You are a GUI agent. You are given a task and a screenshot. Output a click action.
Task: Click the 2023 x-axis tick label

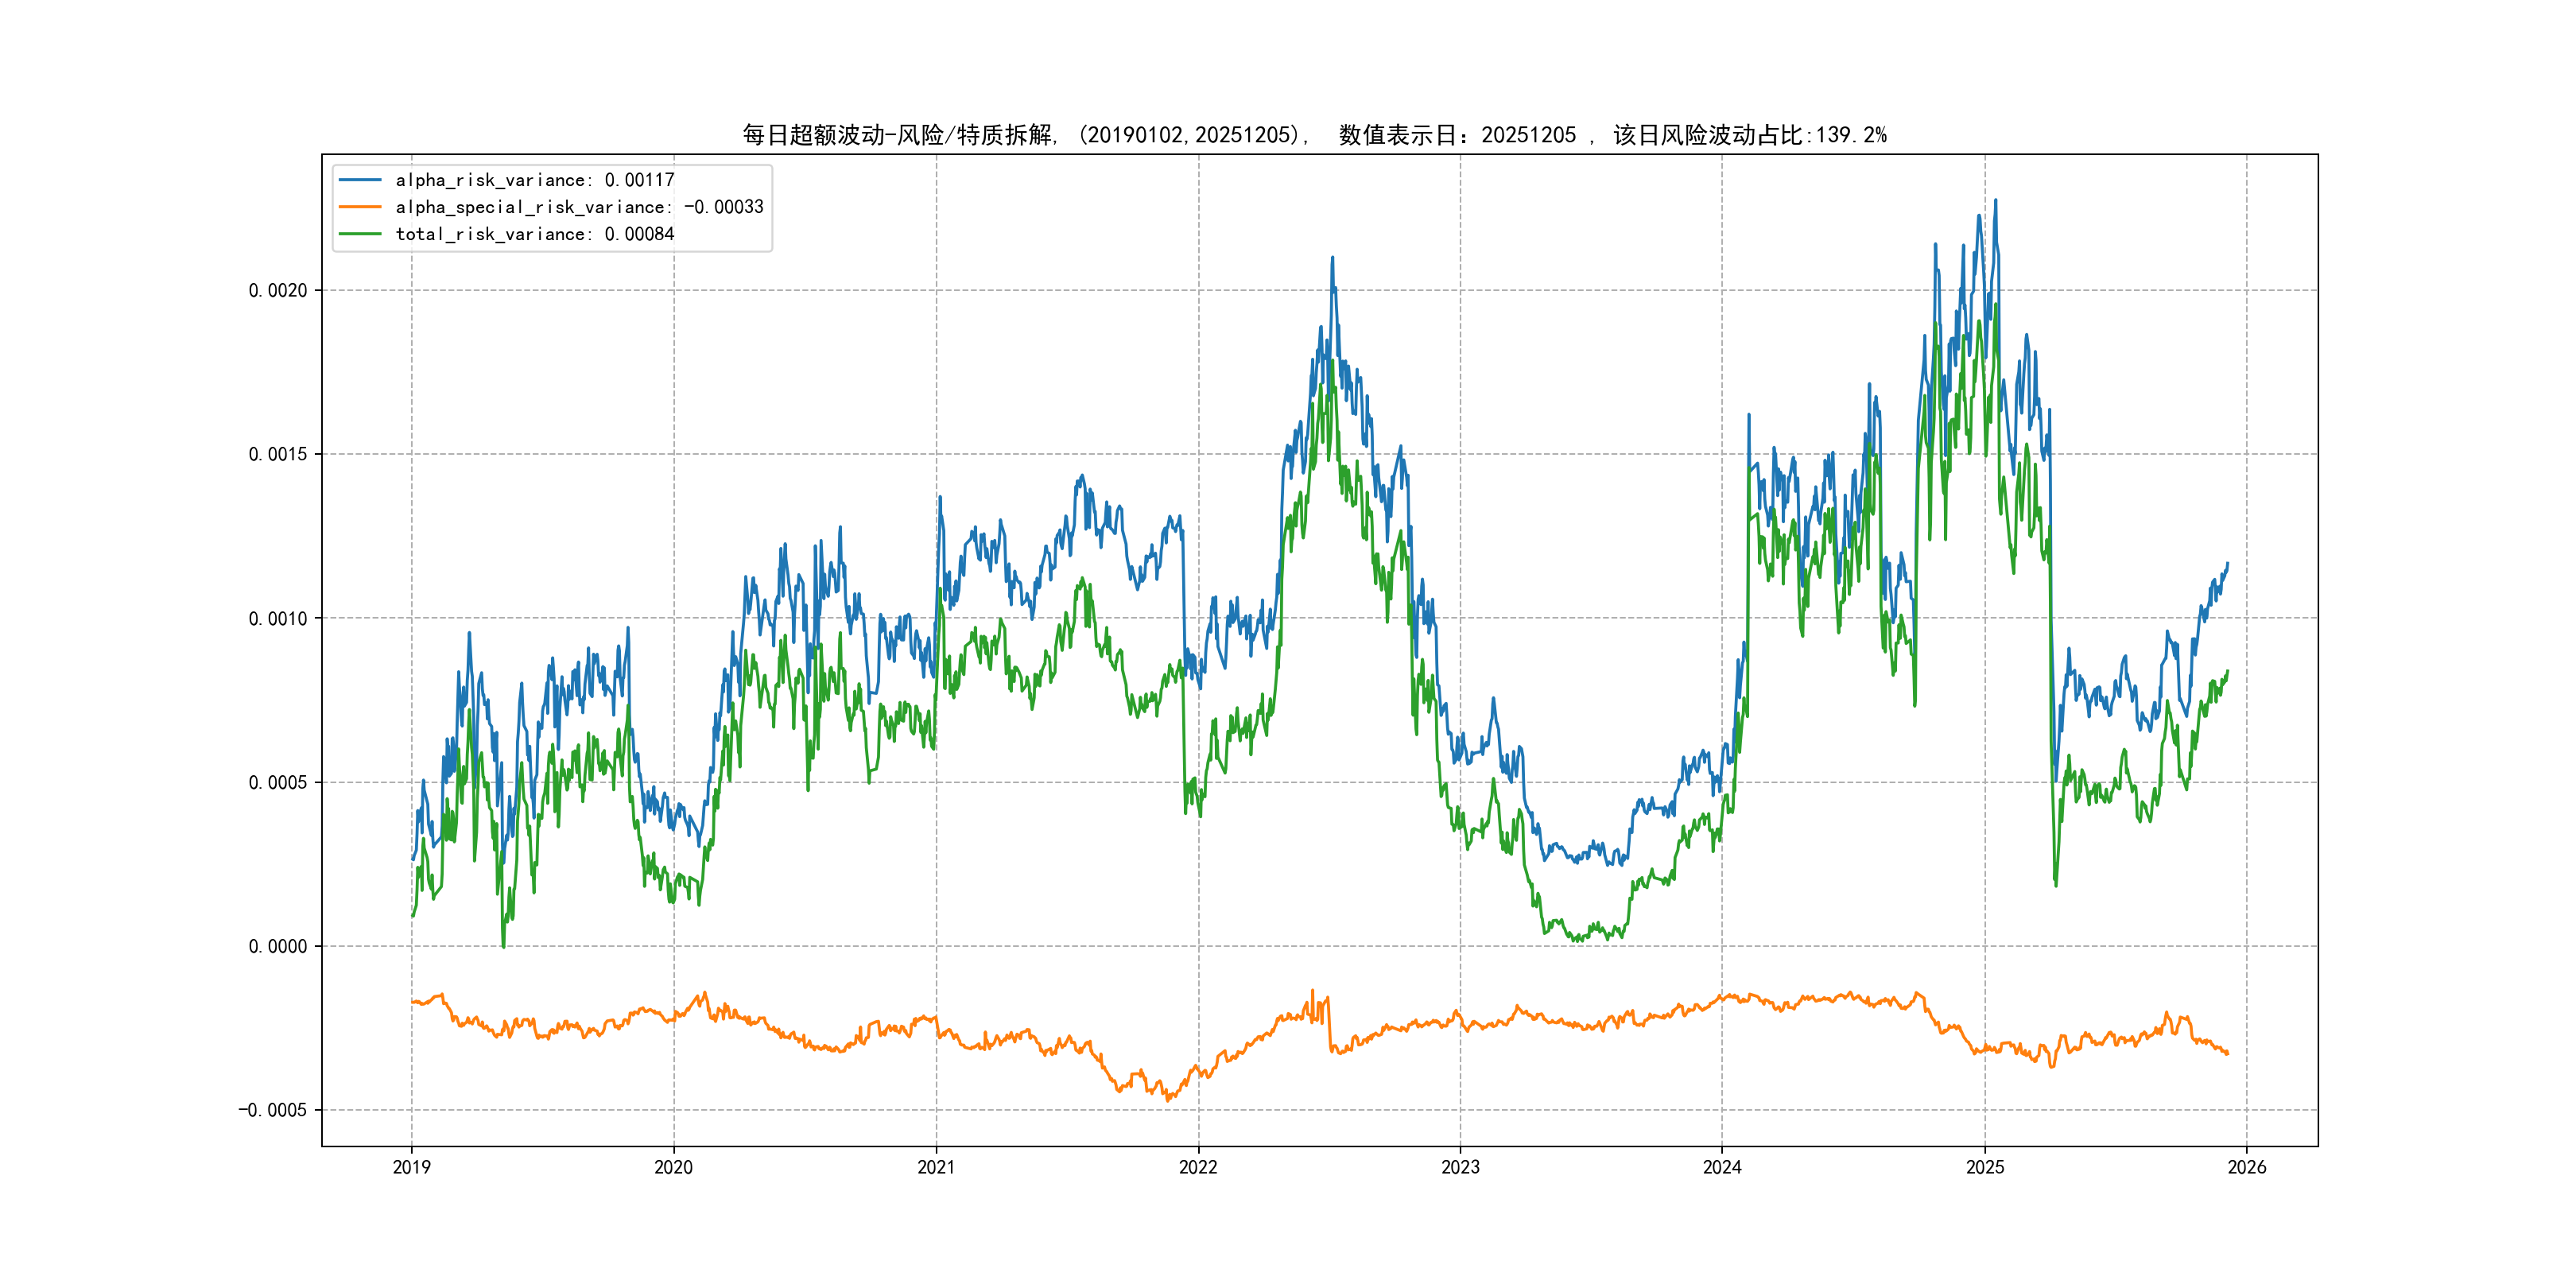pos(1460,1167)
